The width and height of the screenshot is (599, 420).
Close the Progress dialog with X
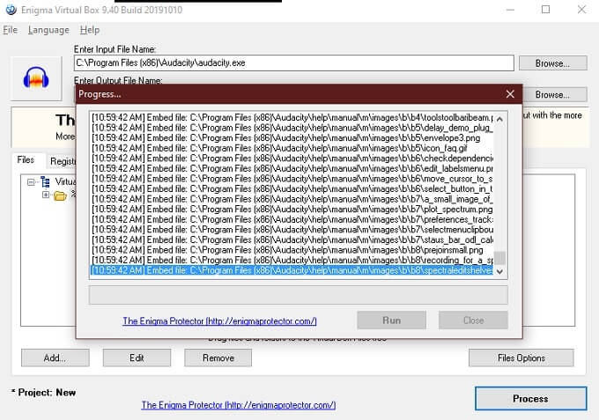tap(510, 94)
